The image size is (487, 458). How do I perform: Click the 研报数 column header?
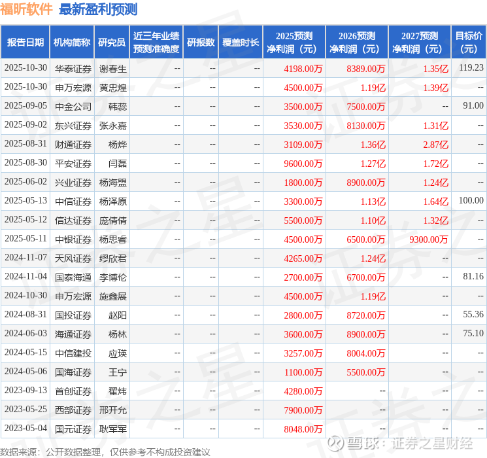pyautogui.click(x=201, y=43)
